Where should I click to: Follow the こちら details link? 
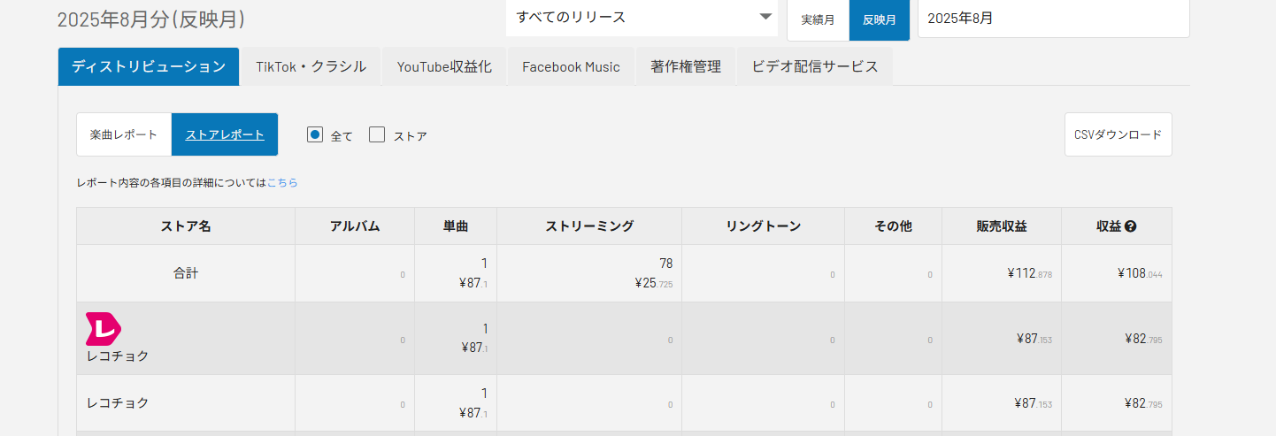(282, 183)
